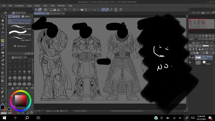Click the Undo arrow in command bar
This screenshot has width=215, height=121.
(65, 10)
